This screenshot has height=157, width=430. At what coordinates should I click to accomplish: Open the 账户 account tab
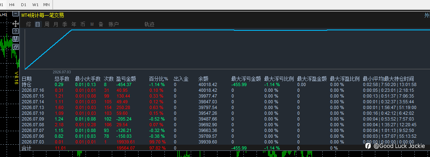click(113, 24)
